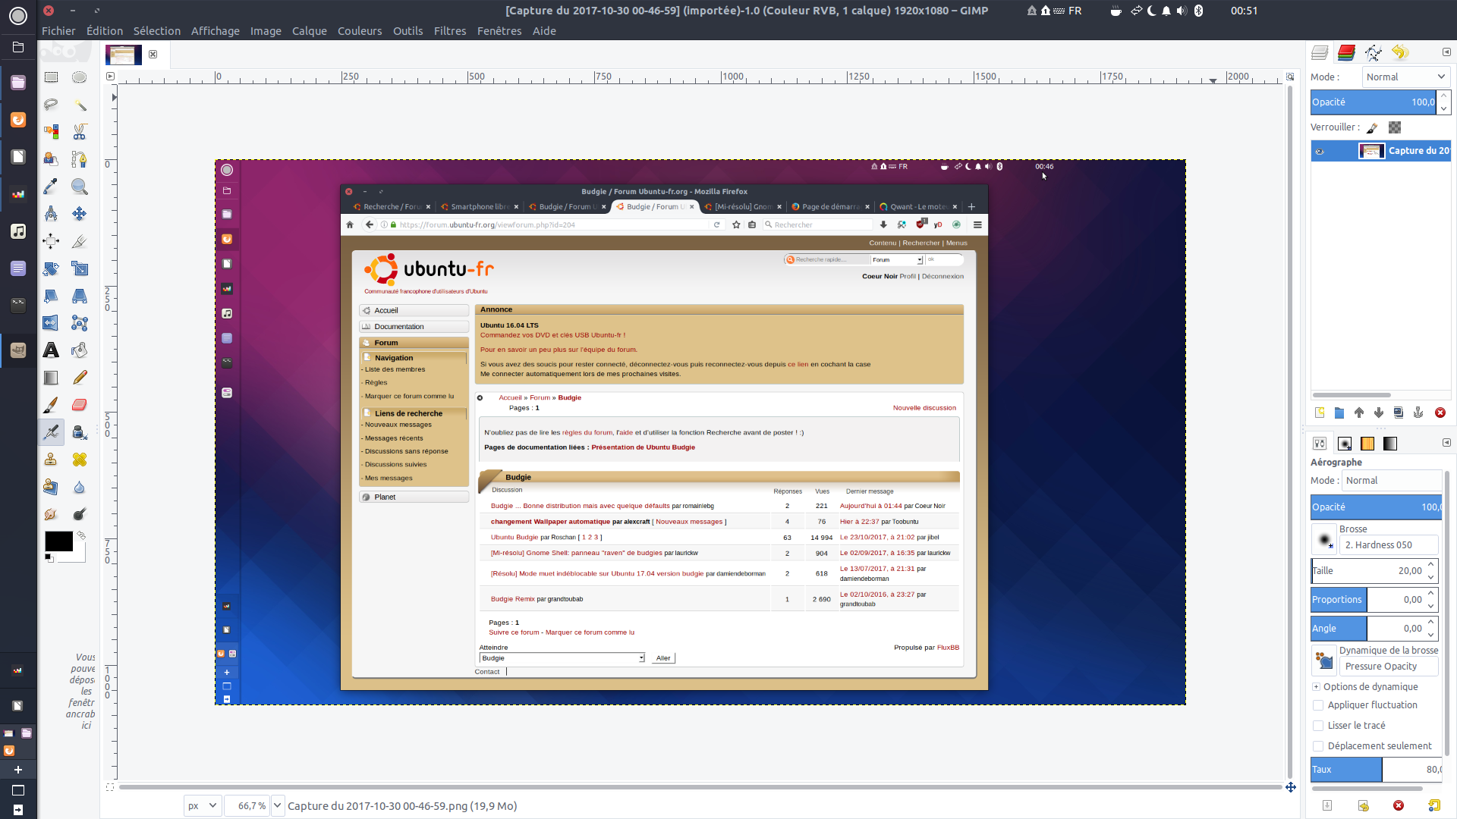Toggle lock alpha channel checkerboard icon

coord(1395,127)
